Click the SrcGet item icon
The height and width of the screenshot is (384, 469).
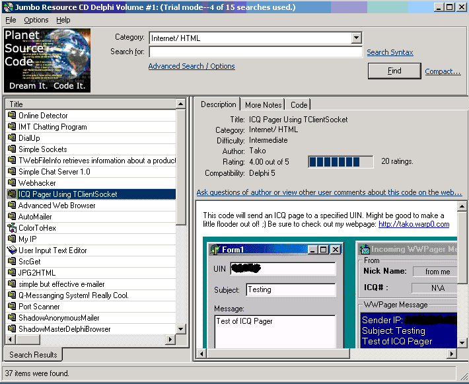(x=12, y=261)
